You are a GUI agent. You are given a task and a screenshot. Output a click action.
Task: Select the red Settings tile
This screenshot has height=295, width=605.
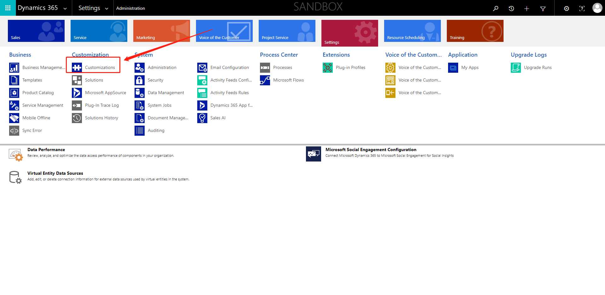tap(350, 33)
